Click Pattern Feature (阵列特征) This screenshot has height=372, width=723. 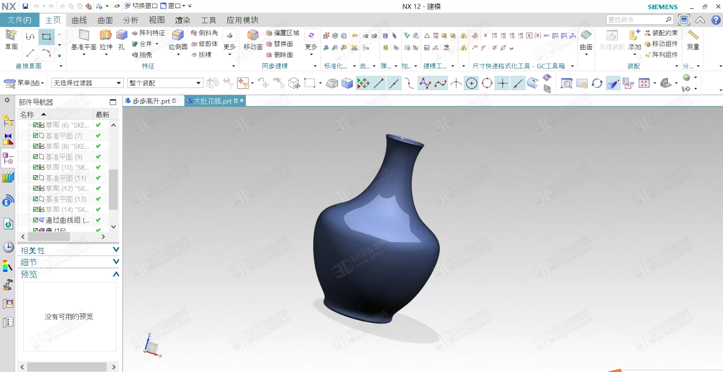click(148, 33)
